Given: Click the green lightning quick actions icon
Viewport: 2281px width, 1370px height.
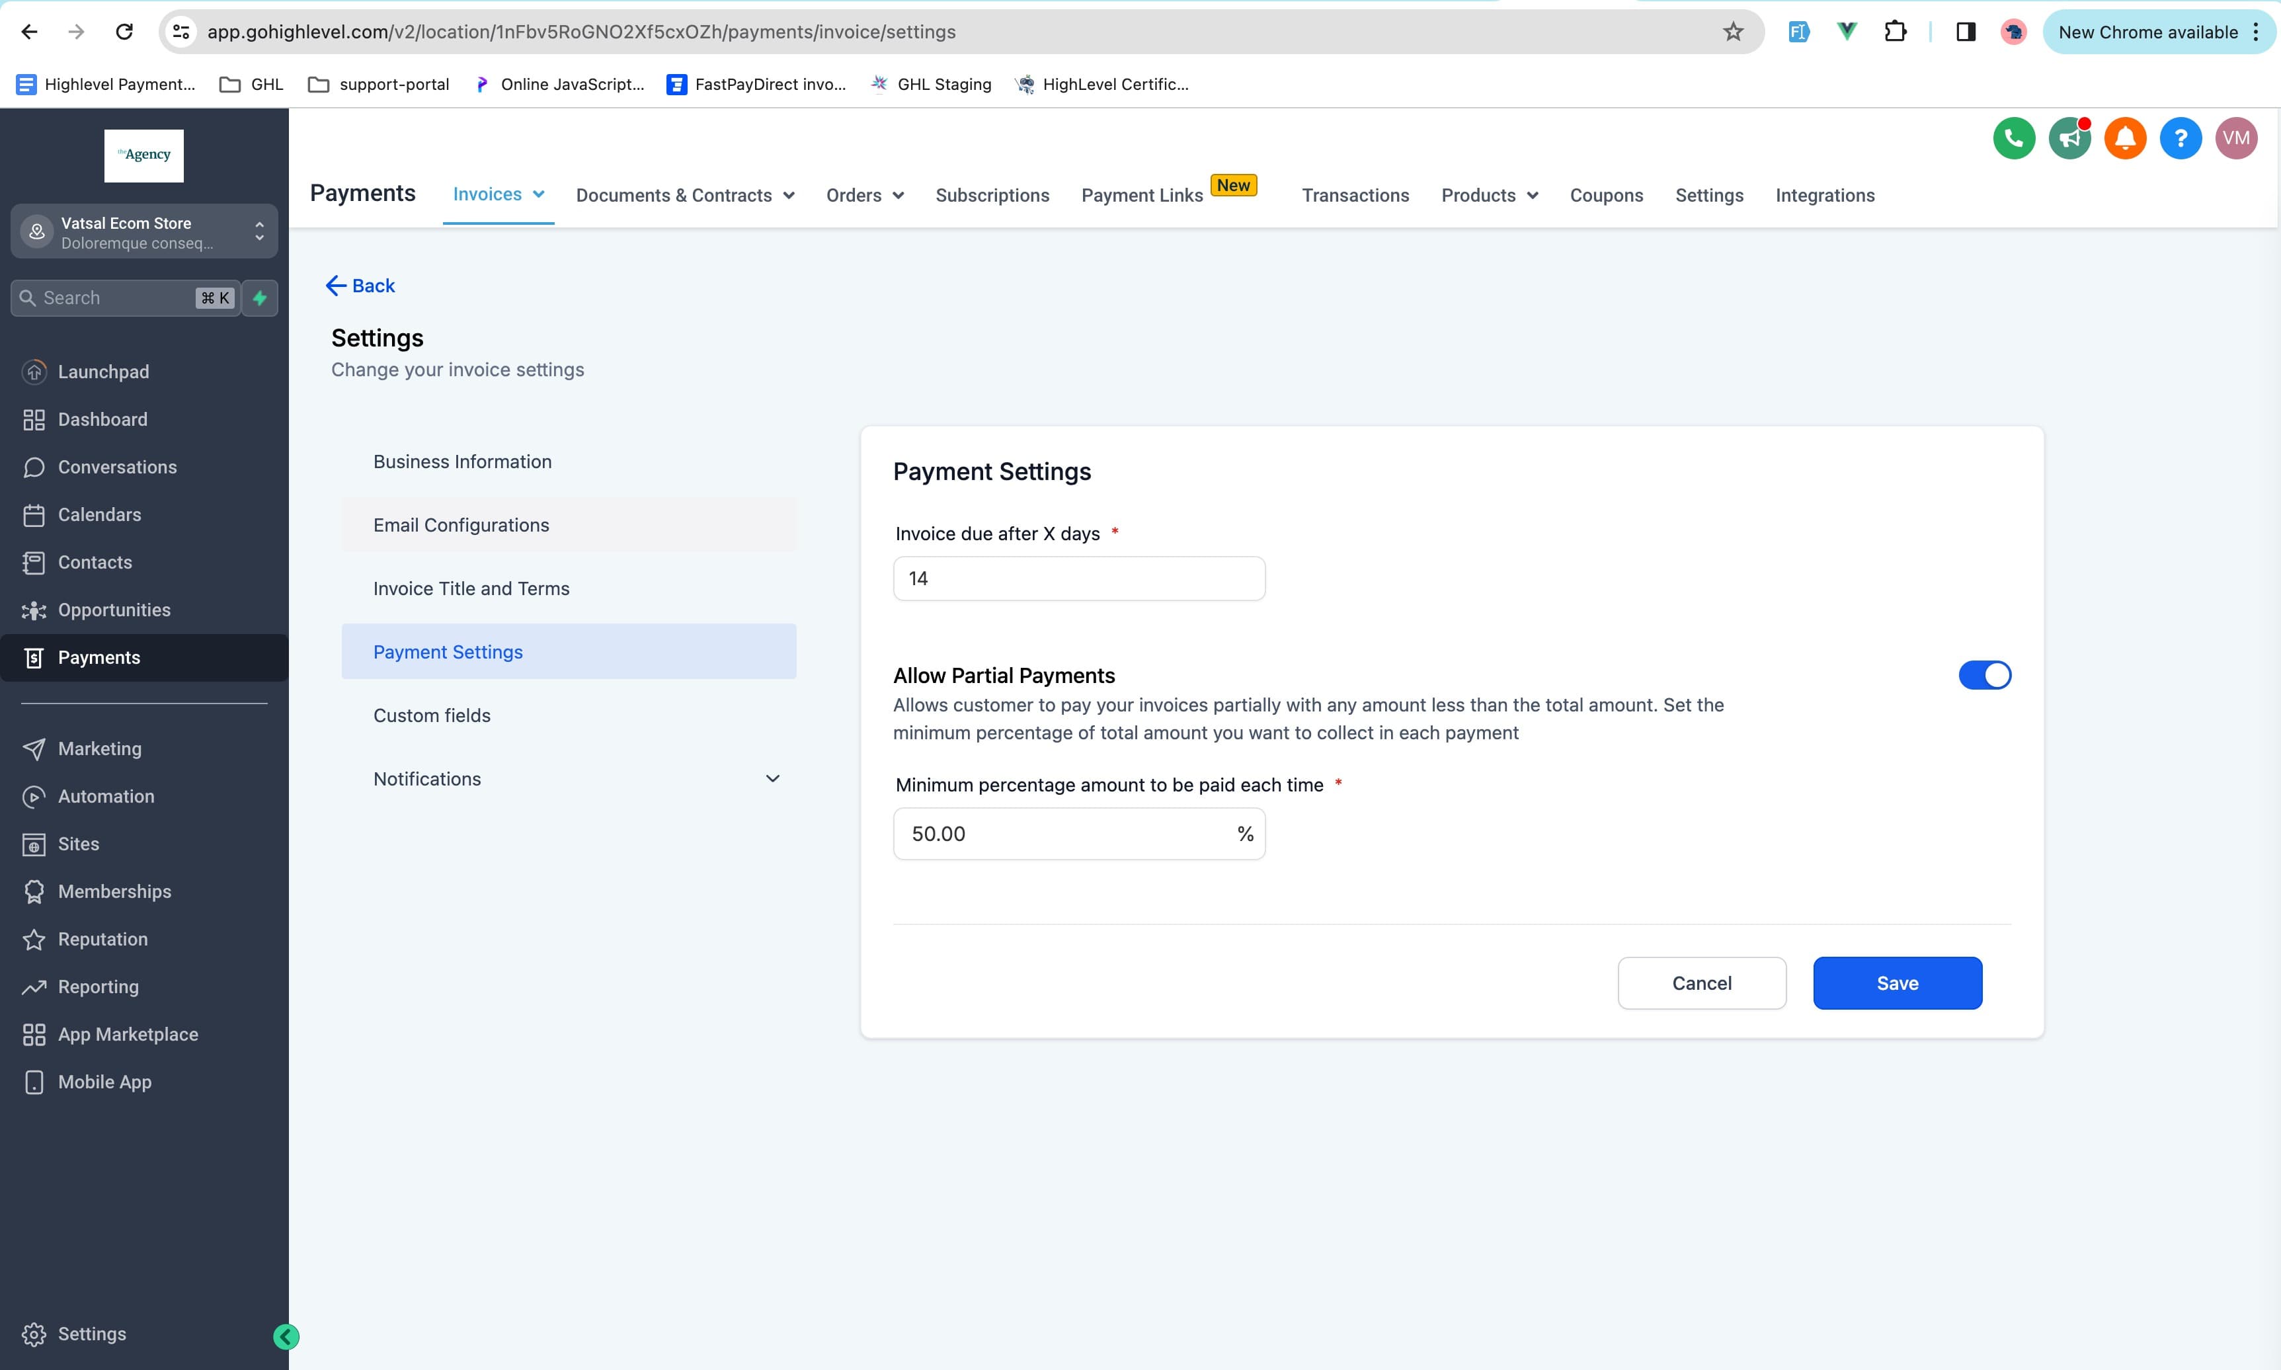Looking at the screenshot, I should [x=259, y=298].
